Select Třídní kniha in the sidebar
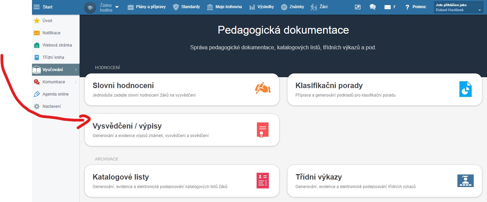This screenshot has height=202, width=487. point(53,57)
